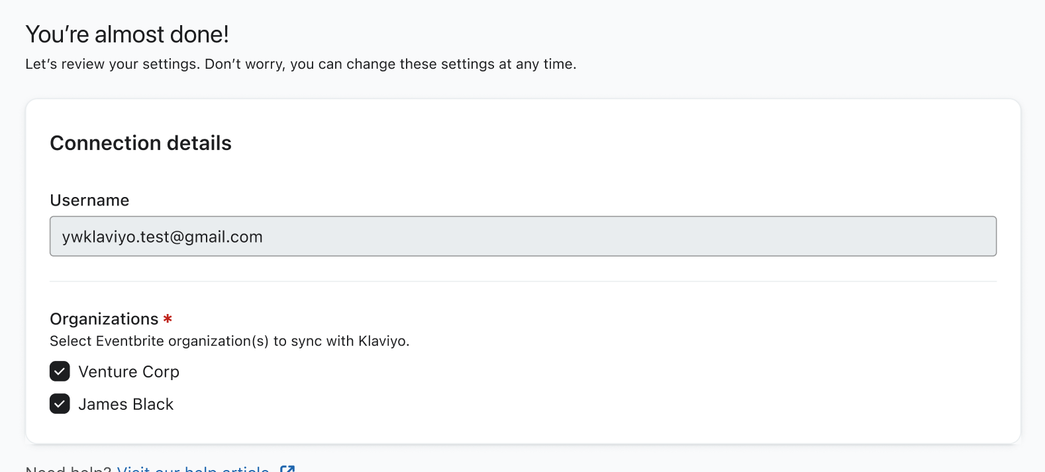Click the 'Organizations' section label
The height and width of the screenshot is (472, 1045).
[104, 319]
